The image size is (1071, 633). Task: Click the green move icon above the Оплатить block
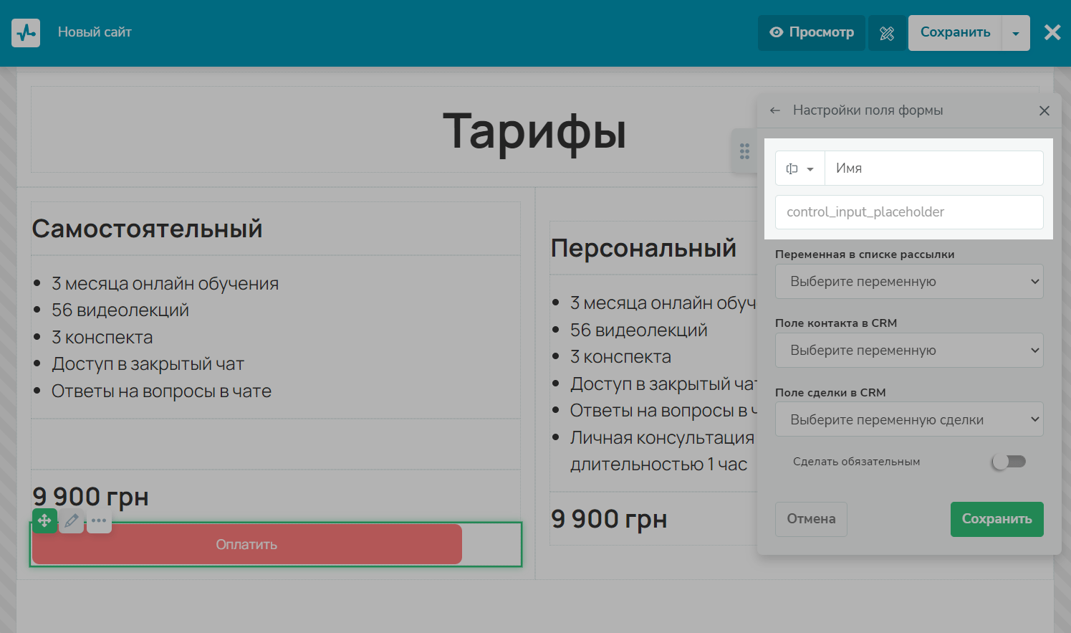(x=44, y=520)
